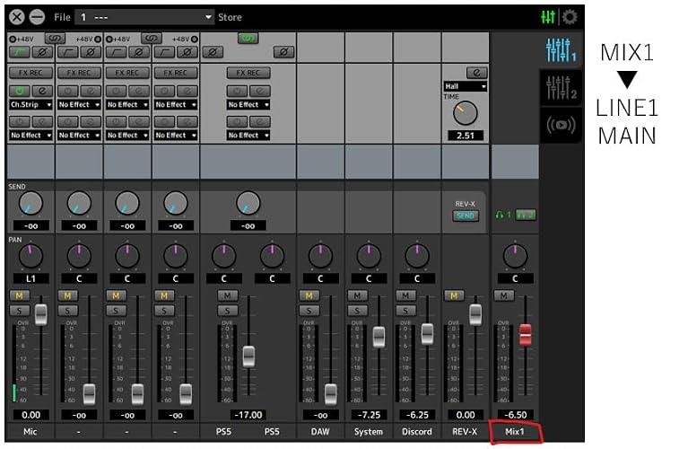Store the current scene preset
Screen dimensions: 679x449
[230, 17]
